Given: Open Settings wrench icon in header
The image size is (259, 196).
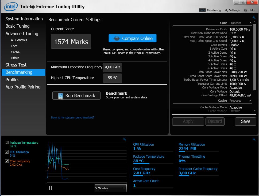Looking at the screenshot, I should [x=226, y=10].
